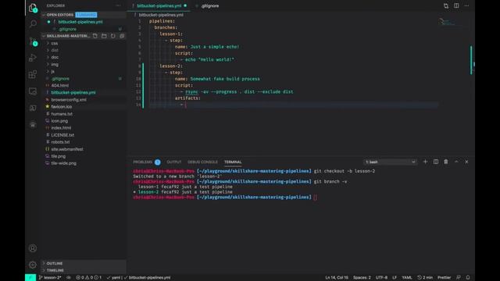Change language mode via YAML status item
The image size is (500, 281).
click(406, 278)
